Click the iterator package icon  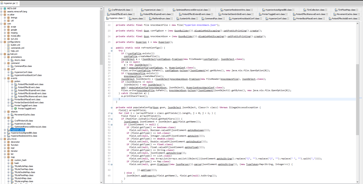9,151
